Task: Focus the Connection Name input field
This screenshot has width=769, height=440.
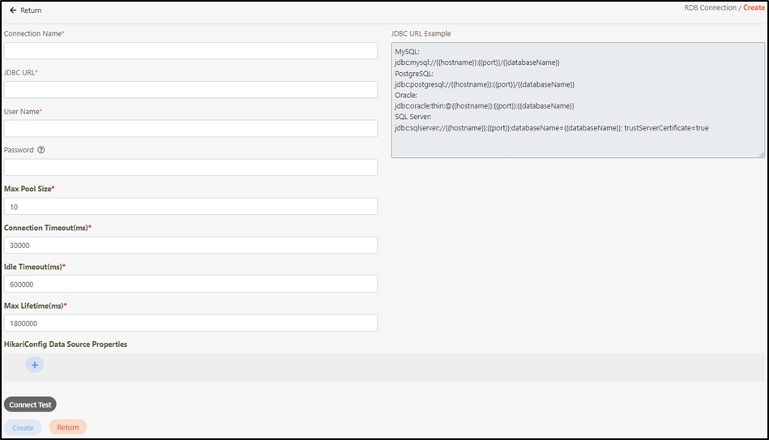Action: pyautogui.click(x=190, y=51)
